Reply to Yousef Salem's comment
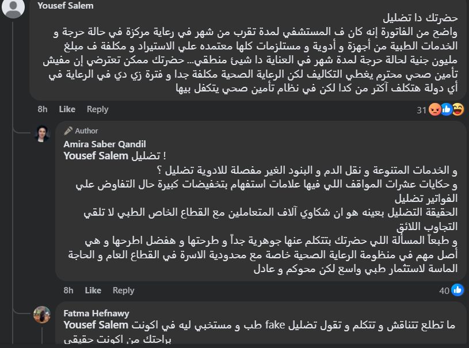469x348 pixels. click(97, 109)
